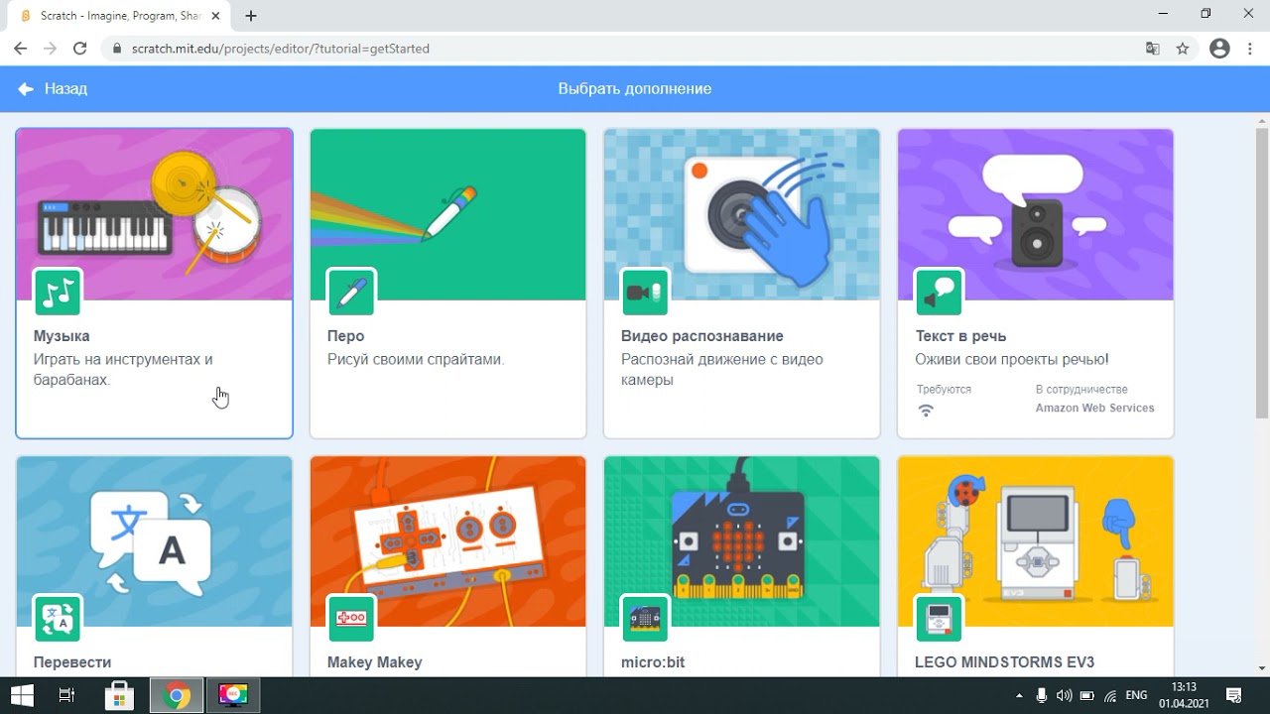Select the Видео распознавание title
This screenshot has width=1270, height=714.
click(702, 336)
